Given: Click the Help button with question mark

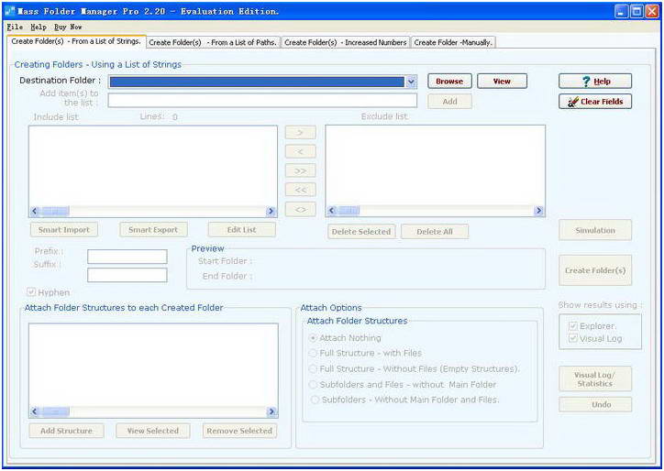Looking at the screenshot, I should click(x=595, y=82).
